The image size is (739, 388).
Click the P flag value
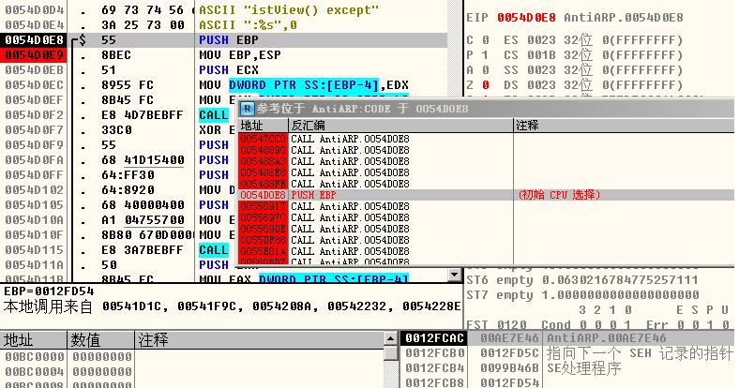coord(485,55)
